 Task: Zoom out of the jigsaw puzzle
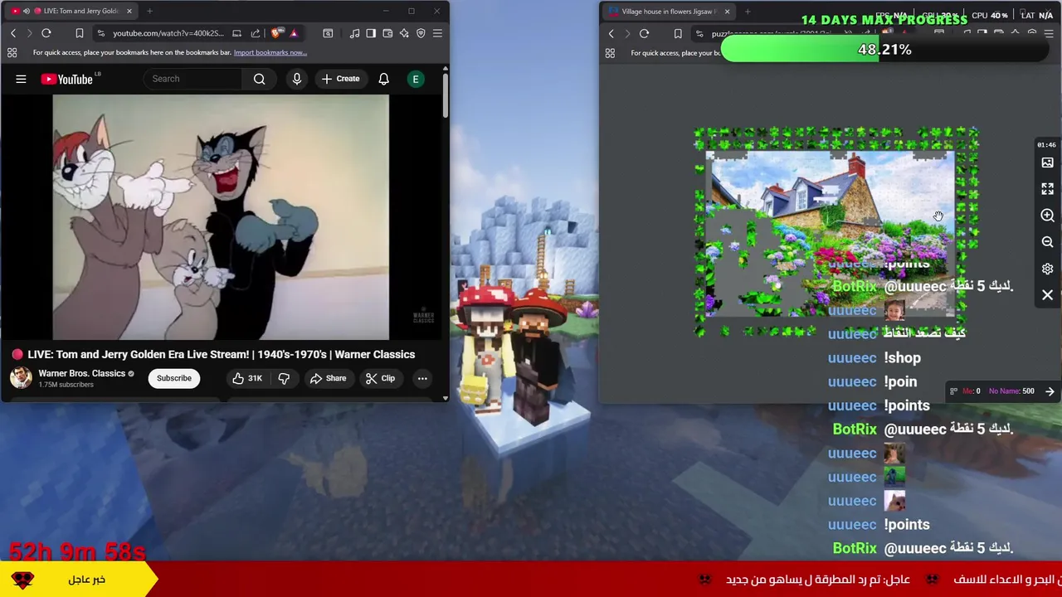pyautogui.click(x=1047, y=242)
